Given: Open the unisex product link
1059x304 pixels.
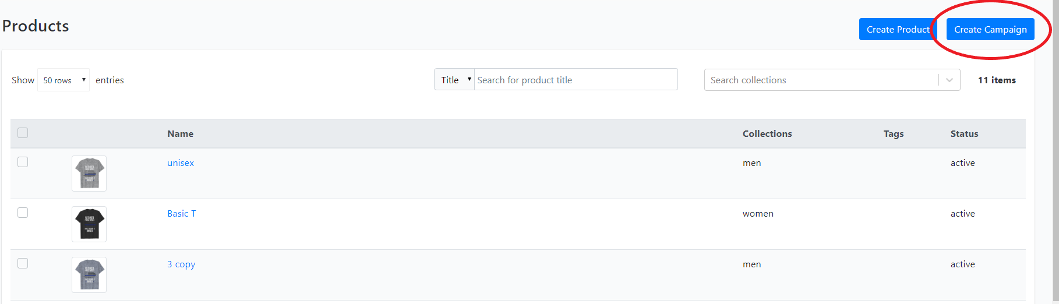Looking at the screenshot, I should pos(181,163).
